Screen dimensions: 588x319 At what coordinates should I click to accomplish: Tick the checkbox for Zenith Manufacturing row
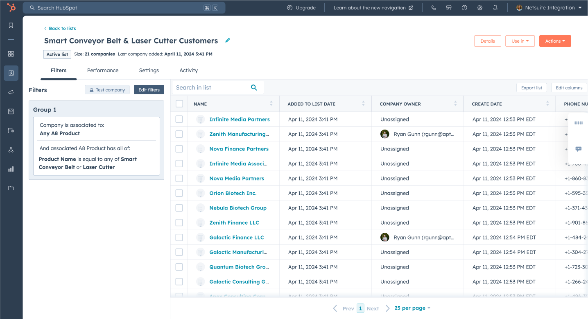pyautogui.click(x=179, y=134)
